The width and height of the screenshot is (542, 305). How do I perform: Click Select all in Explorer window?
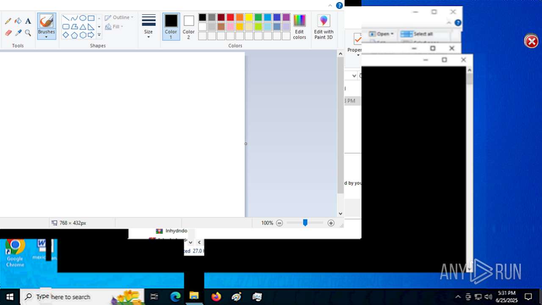click(417, 34)
